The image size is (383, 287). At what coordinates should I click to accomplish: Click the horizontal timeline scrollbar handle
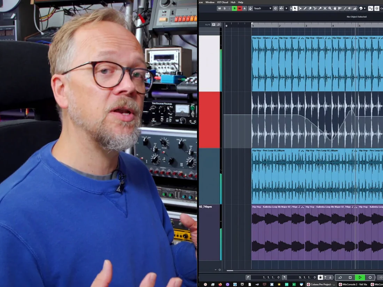point(230,270)
